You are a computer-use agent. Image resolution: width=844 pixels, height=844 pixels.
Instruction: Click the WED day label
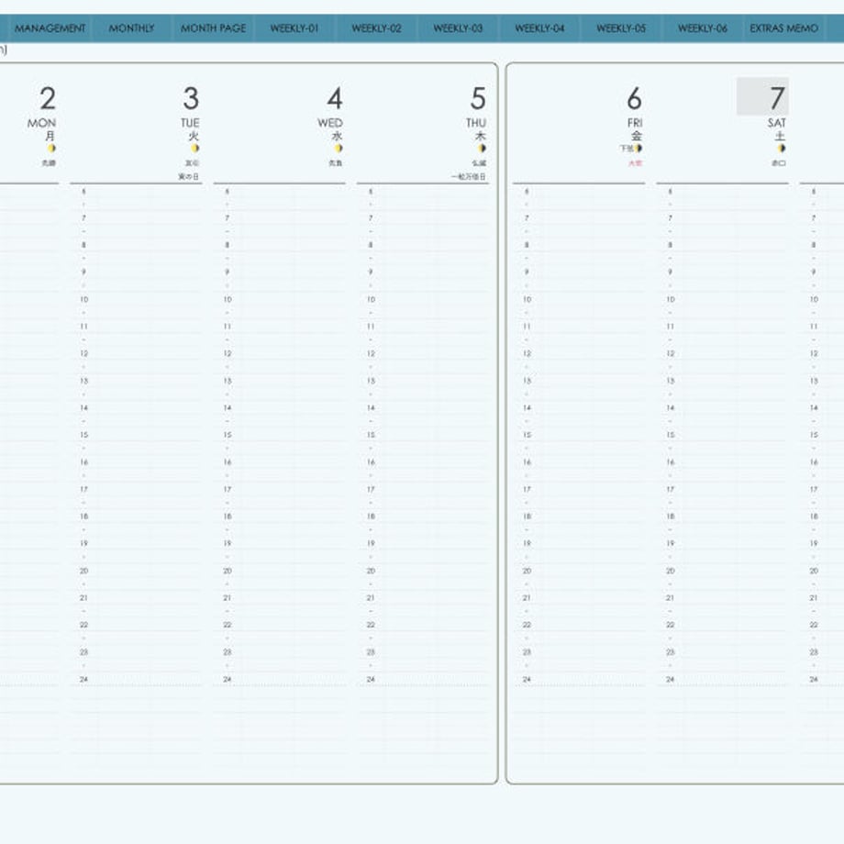pos(330,123)
